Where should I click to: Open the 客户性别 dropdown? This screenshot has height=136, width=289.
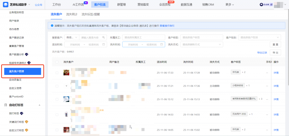tap(260, 37)
